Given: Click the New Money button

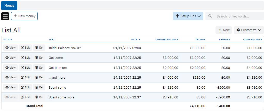Looking at the screenshot, I should [24, 16].
